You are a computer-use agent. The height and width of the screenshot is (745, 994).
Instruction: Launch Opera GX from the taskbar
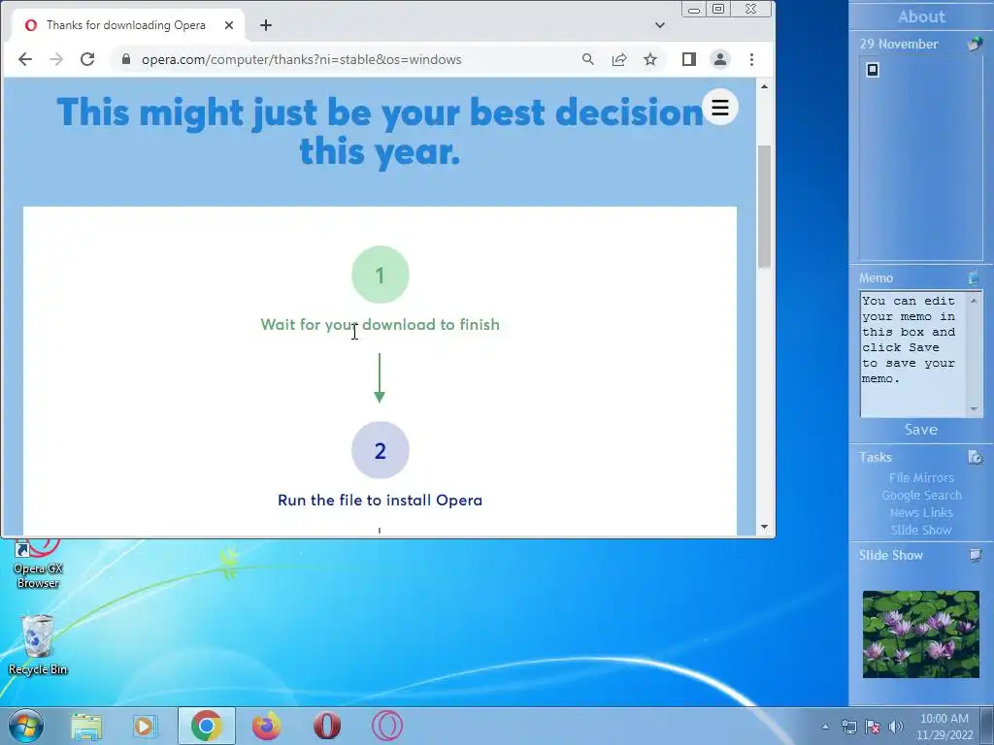point(387,726)
